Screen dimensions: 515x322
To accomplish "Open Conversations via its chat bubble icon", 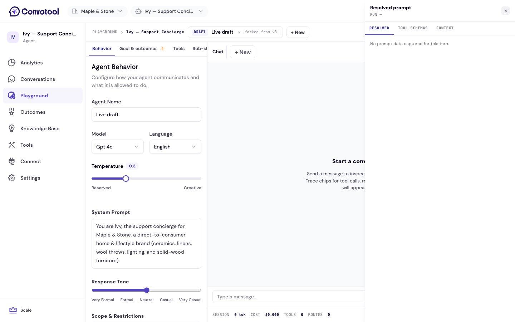I will pos(12,79).
